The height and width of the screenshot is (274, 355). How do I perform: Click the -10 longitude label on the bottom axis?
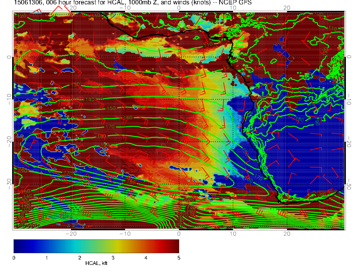tap(125, 234)
